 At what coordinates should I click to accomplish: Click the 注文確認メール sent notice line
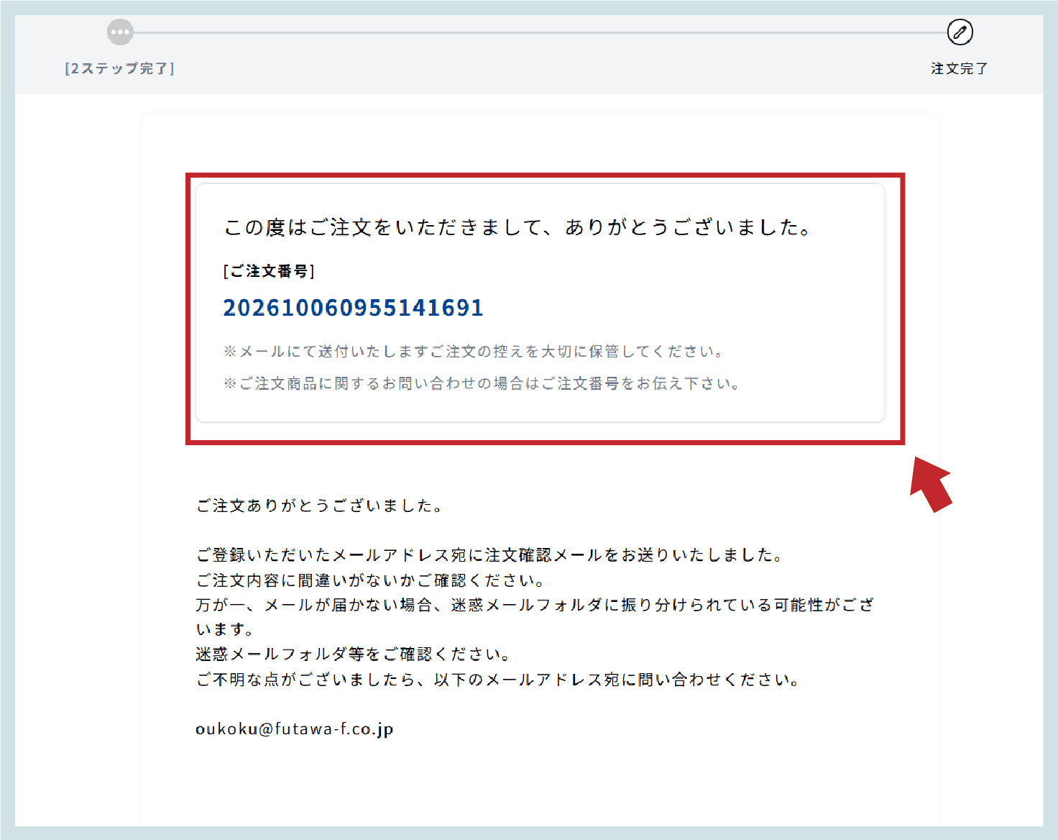click(x=489, y=555)
